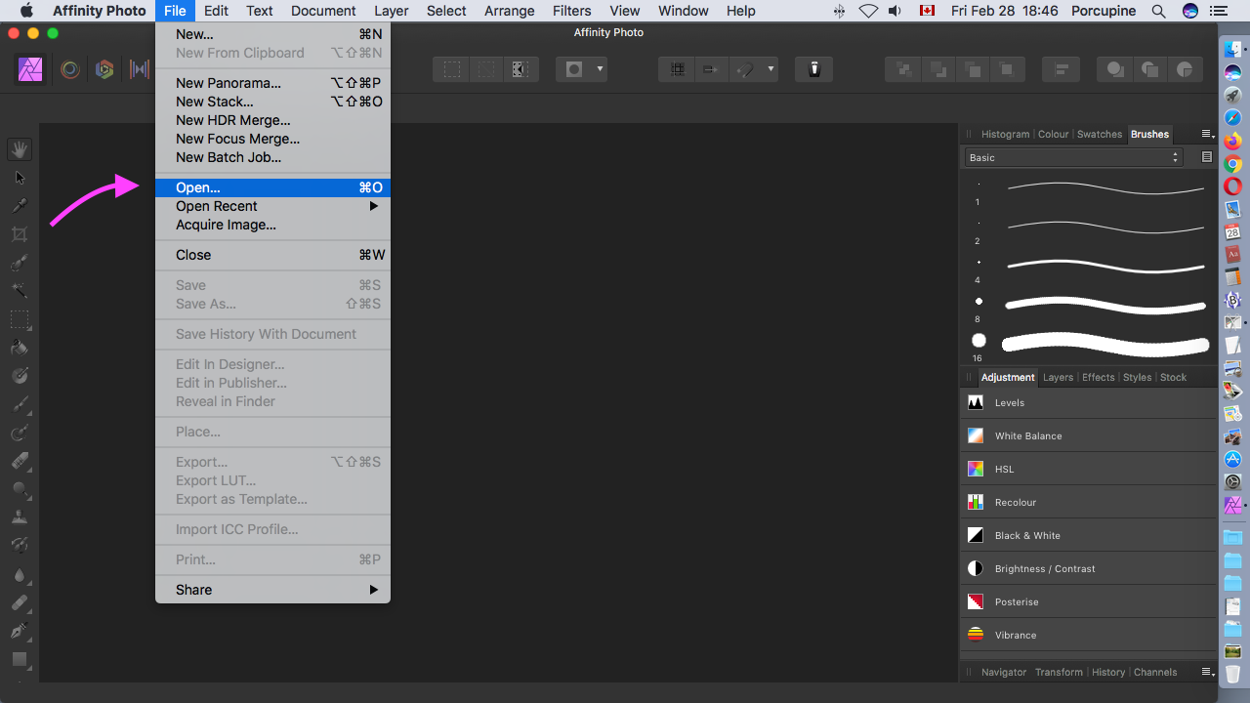Choose the Rectangular Marquee tool
Image resolution: width=1250 pixels, height=703 pixels.
click(20, 319)
